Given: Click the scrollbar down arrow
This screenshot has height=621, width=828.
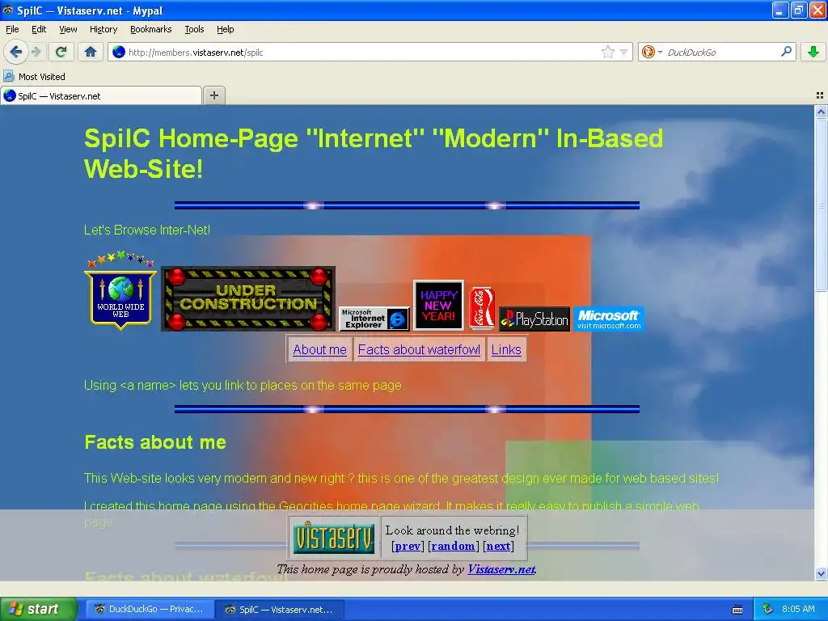Looking at the screenshot, I should (x=821, y=573).
